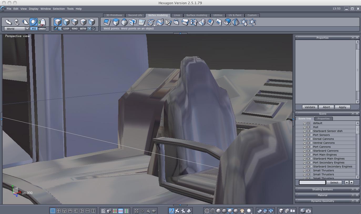Hide the Hull object with eye icon
This screenshot has width=361, height=214.
tap(308, 127)
